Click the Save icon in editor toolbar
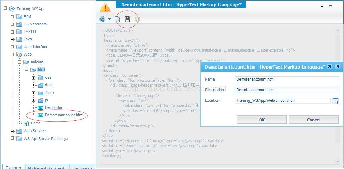The width and height of the screenshot is (344, 169). (127, 19)
